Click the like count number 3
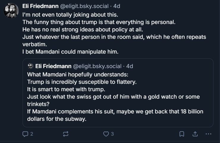The width and height of the screenshot is (220, 143). click(x=112, y=134)
